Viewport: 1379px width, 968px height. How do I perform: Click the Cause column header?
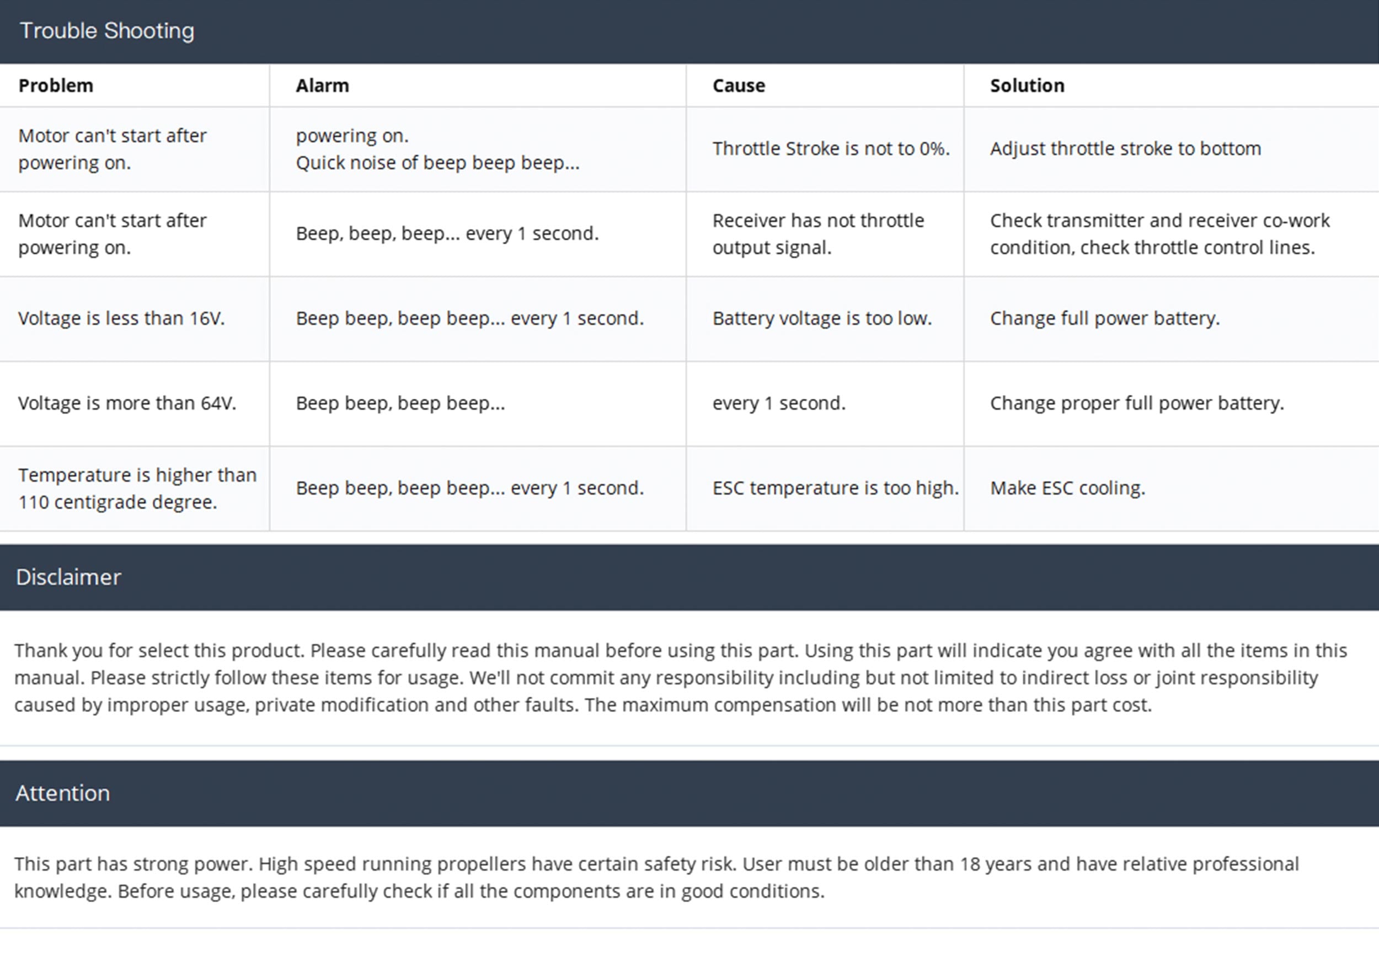(738, 85)
